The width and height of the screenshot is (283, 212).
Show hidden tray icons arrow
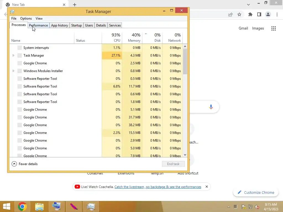tap(229, 207)
